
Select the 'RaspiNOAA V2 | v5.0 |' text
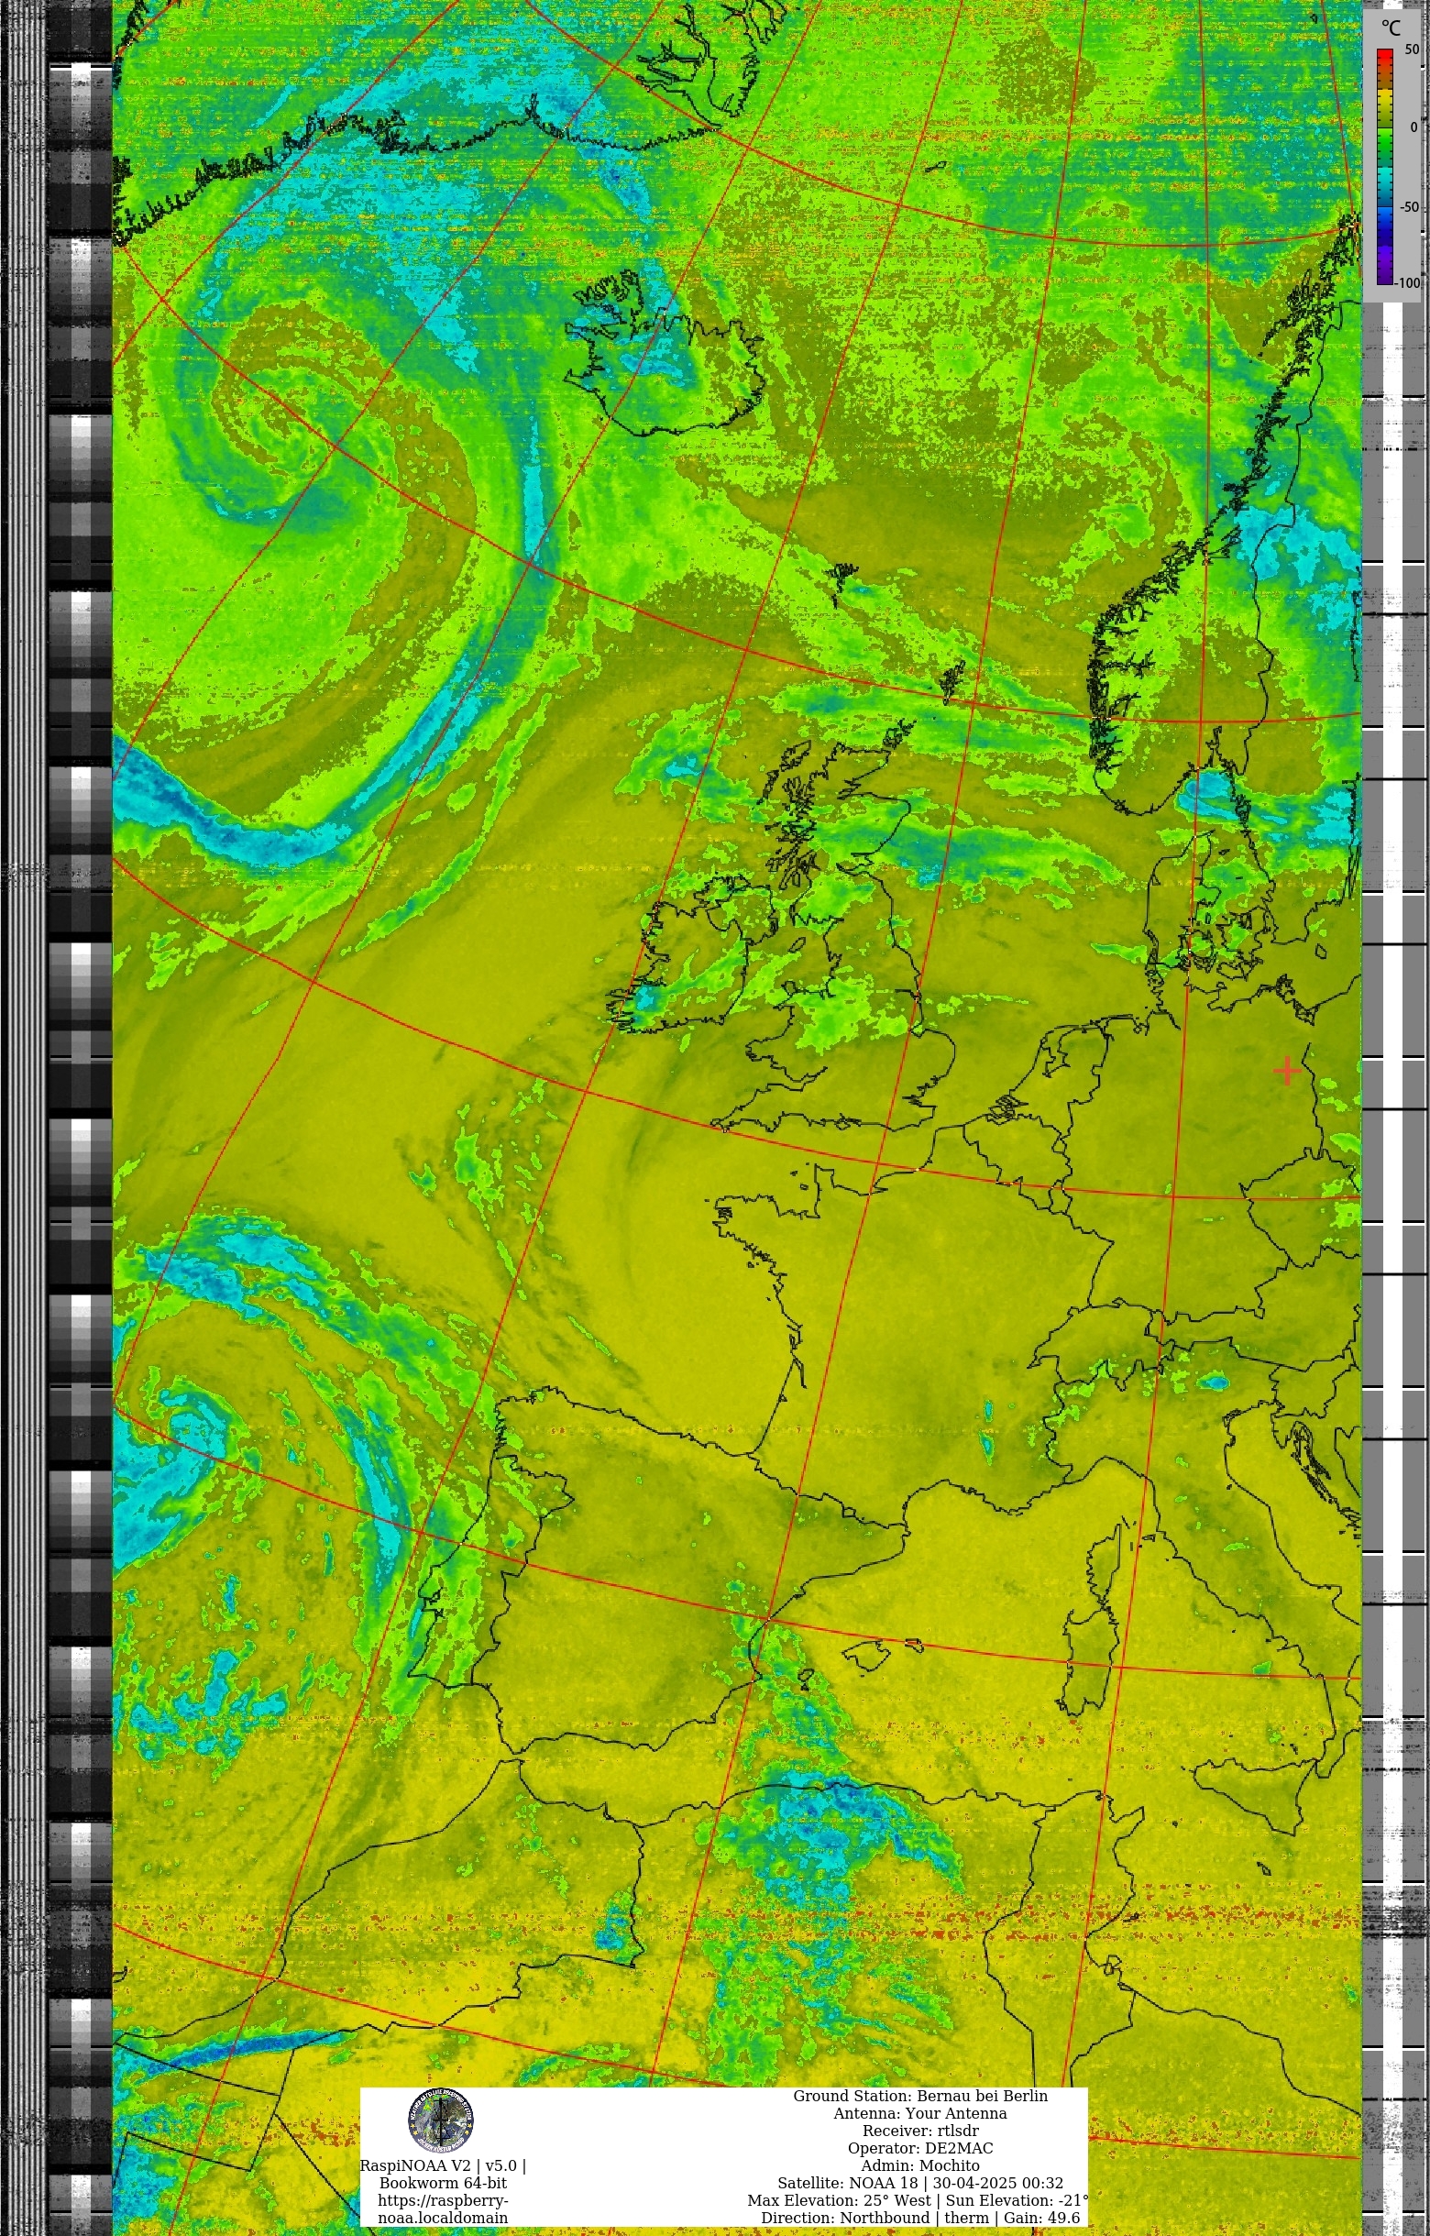coord(443,2165)
